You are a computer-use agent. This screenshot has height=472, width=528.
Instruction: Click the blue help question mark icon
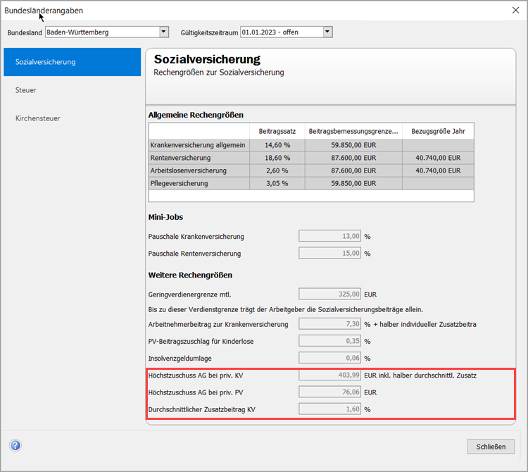pyautogui.click(x=15, y=445)
